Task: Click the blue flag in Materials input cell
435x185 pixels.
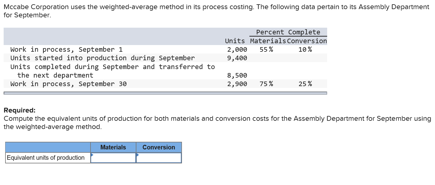Action: [x=92, y=155]
